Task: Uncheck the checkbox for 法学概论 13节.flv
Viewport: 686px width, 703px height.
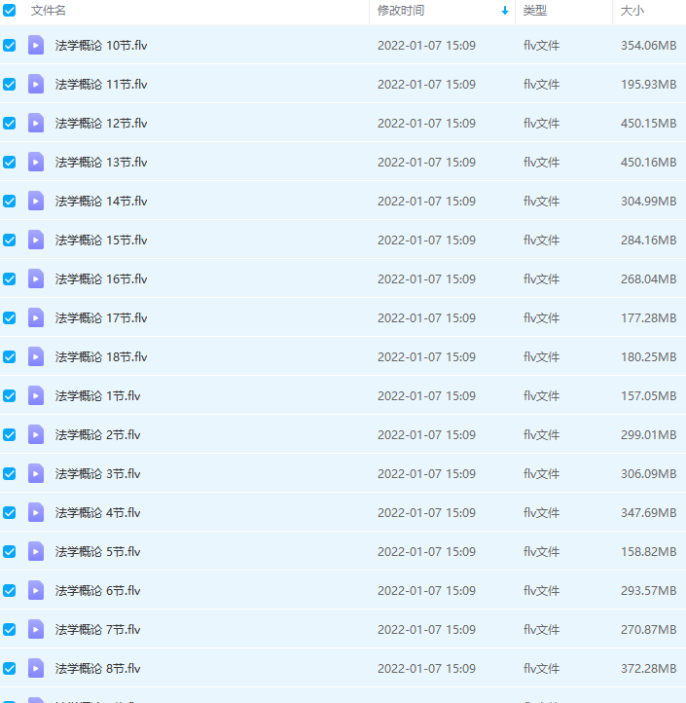Action: pyautogui.click(x=10, y=163)
